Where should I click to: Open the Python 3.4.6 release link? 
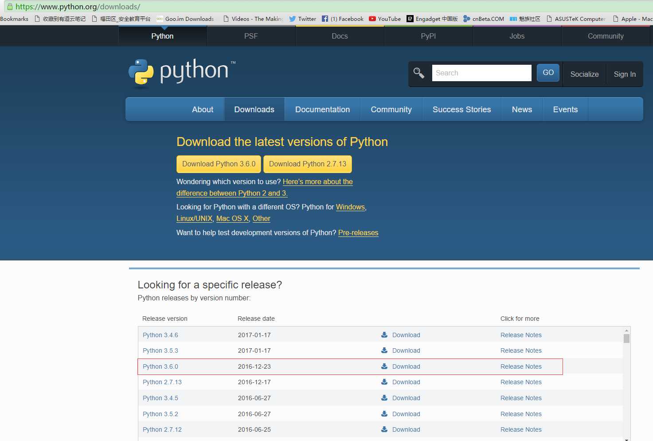click(160, 335)
